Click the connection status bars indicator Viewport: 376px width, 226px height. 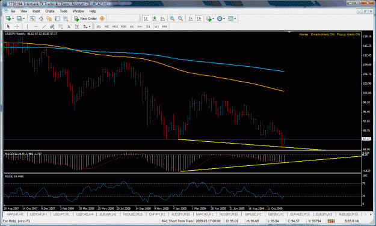coord(331,221)
